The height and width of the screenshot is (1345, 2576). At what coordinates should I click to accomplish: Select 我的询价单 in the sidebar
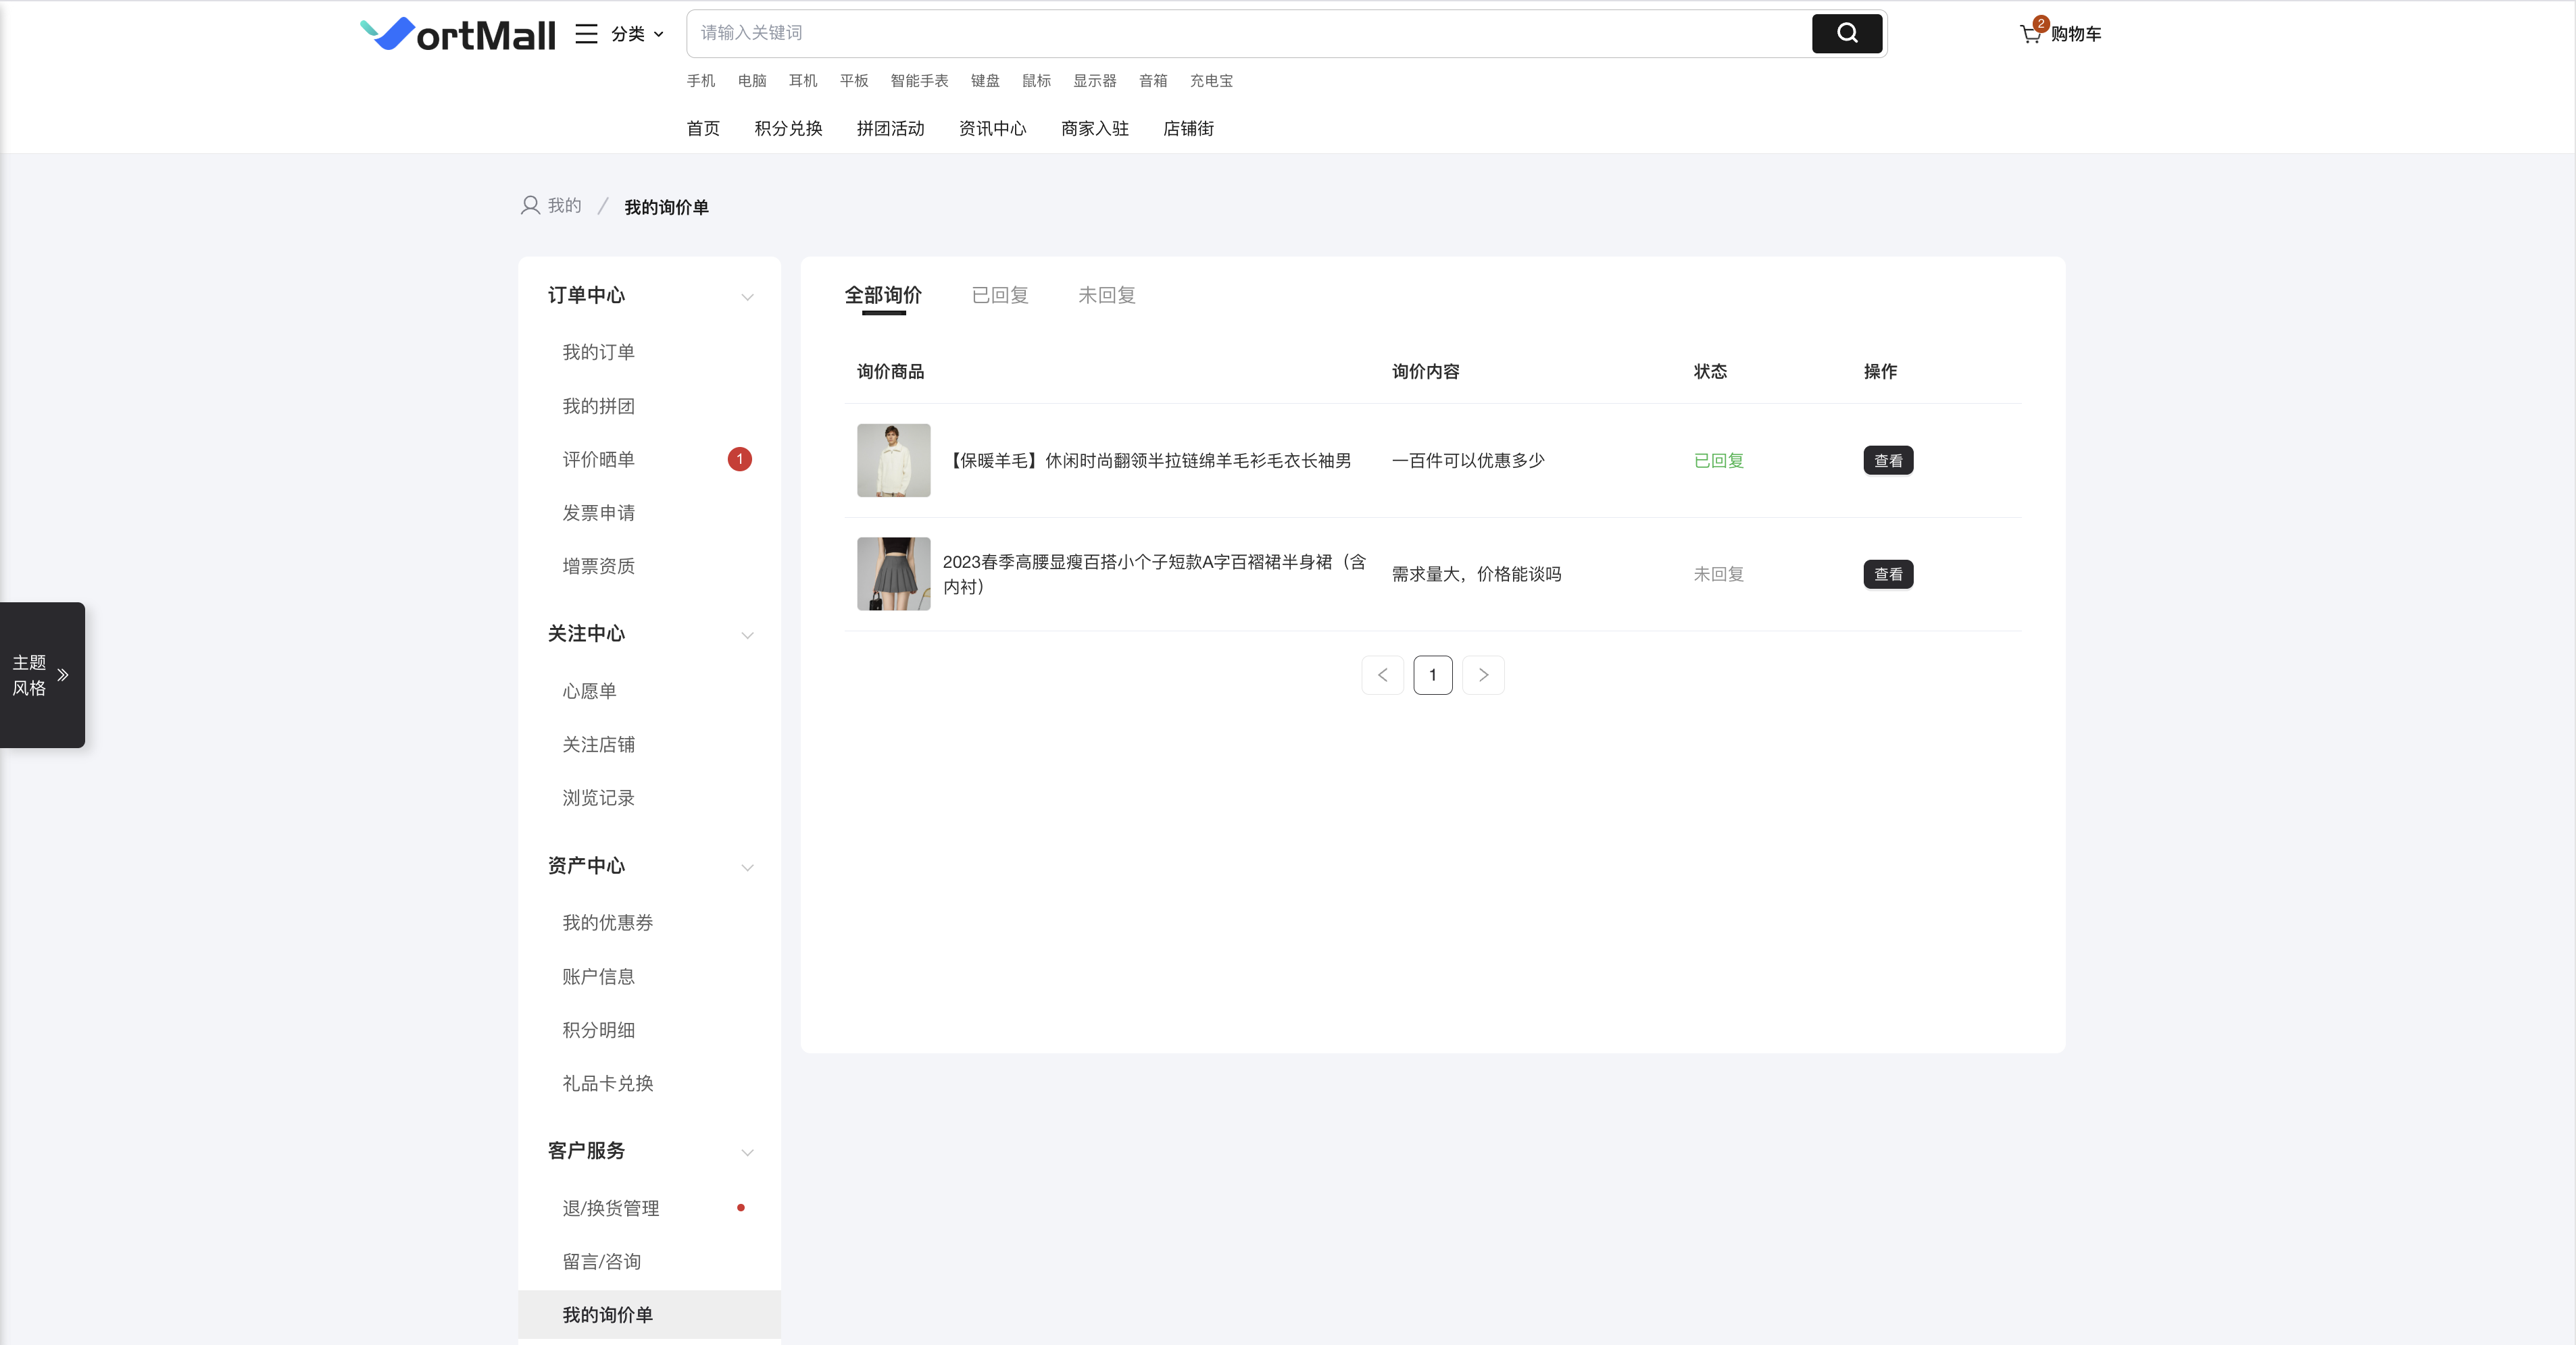click(649, 1315)
